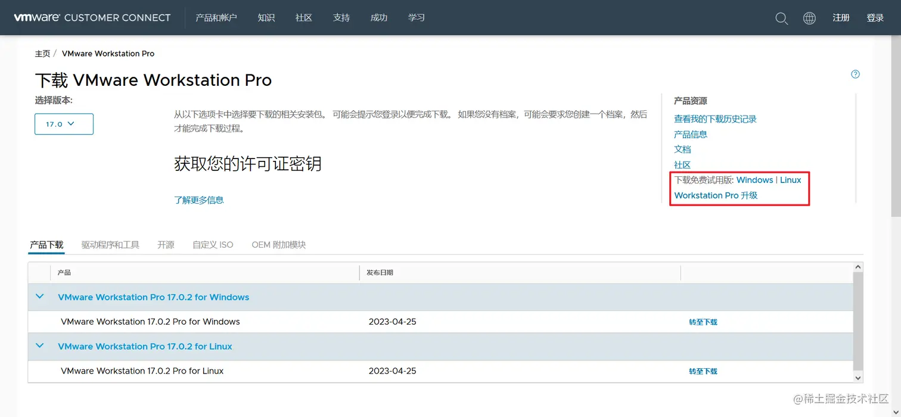Click 了解更多信息 link
Screen dimensions: 901x417
tap(199, 200)
